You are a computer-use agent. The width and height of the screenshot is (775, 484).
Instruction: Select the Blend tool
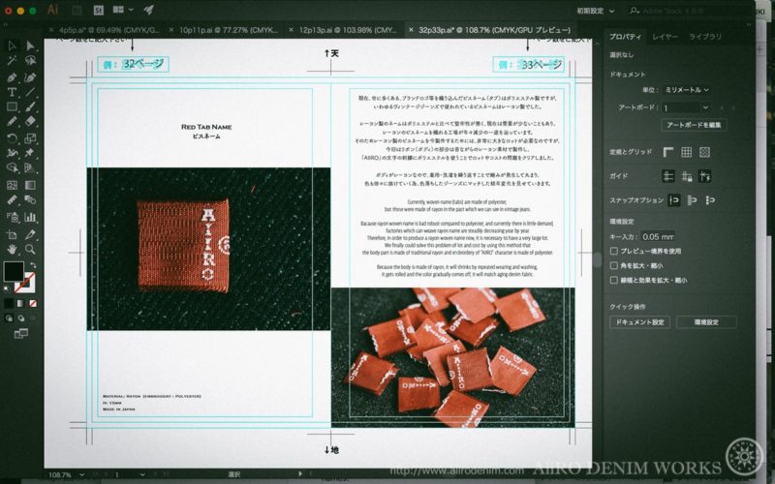[x=30, y=200]
